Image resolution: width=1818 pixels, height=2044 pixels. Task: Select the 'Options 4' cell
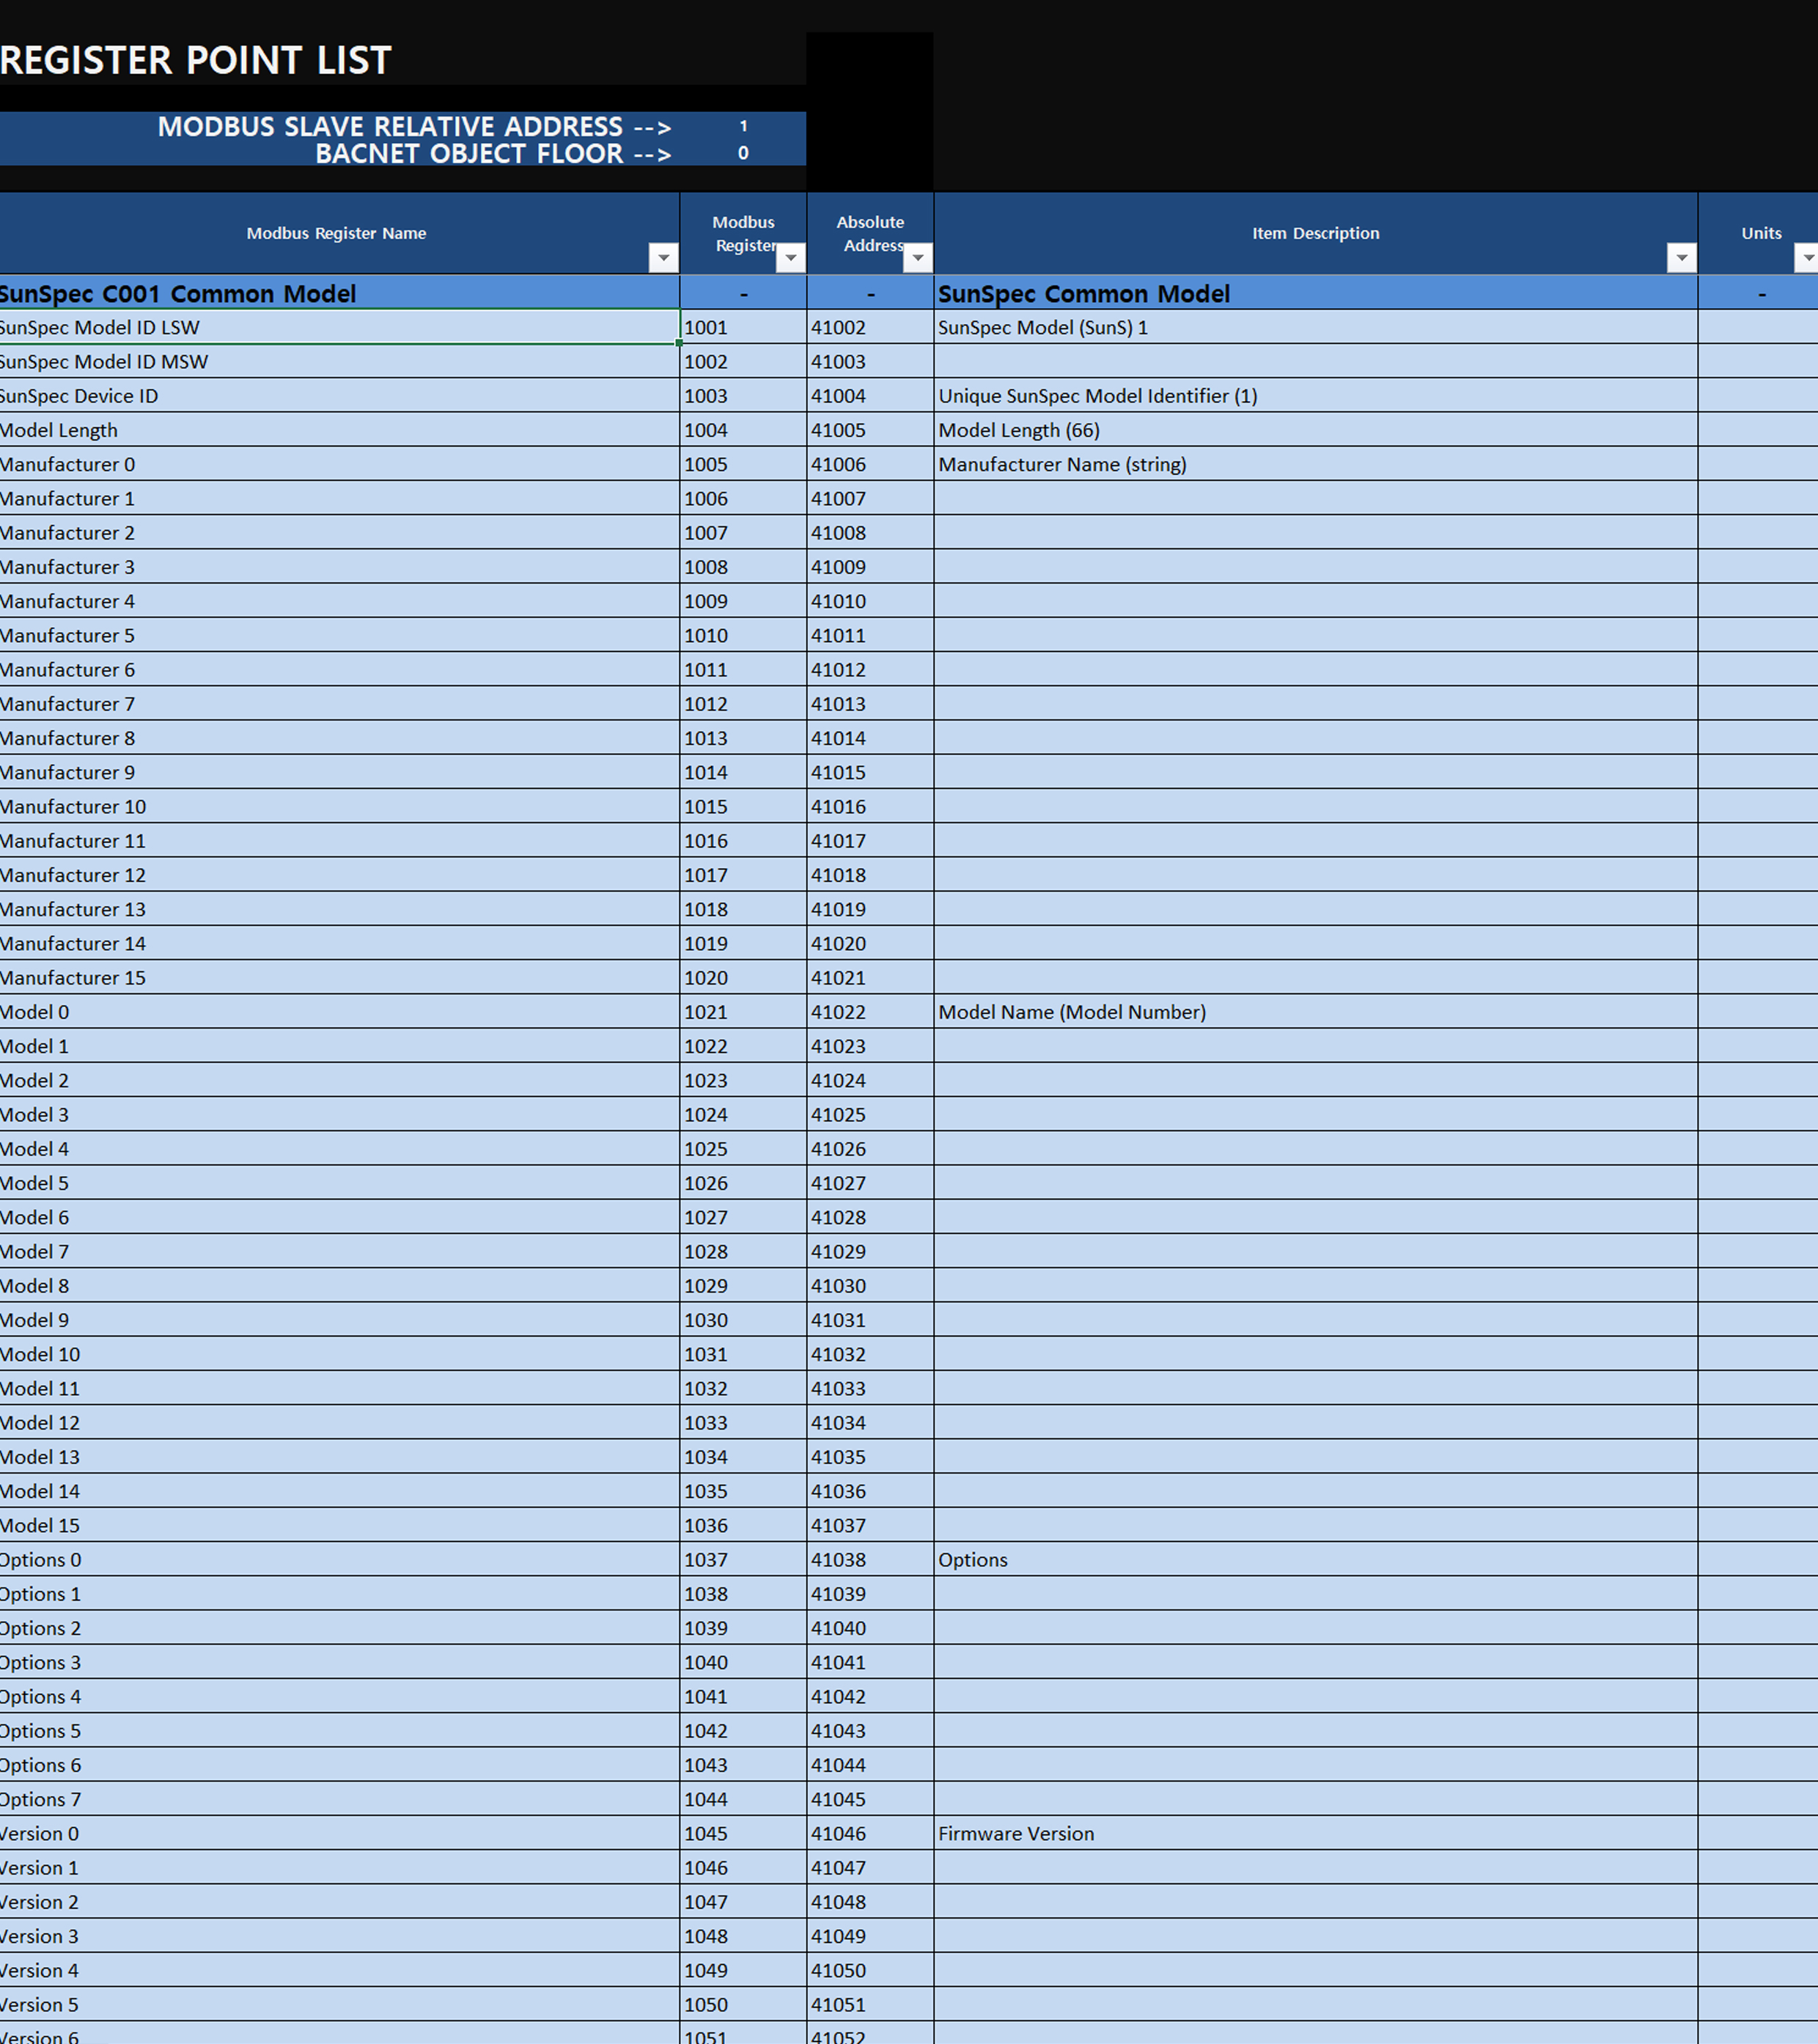coord(339,1697)
